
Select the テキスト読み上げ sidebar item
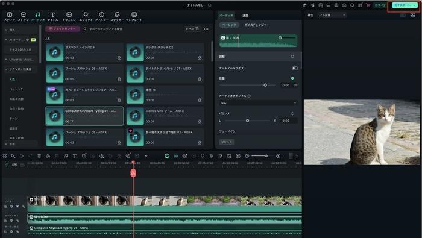[20, 50]
